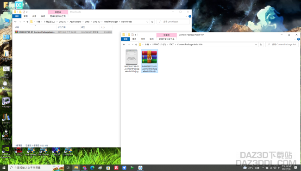Click properties icon in Content Package Assist Win title bar

132,35
